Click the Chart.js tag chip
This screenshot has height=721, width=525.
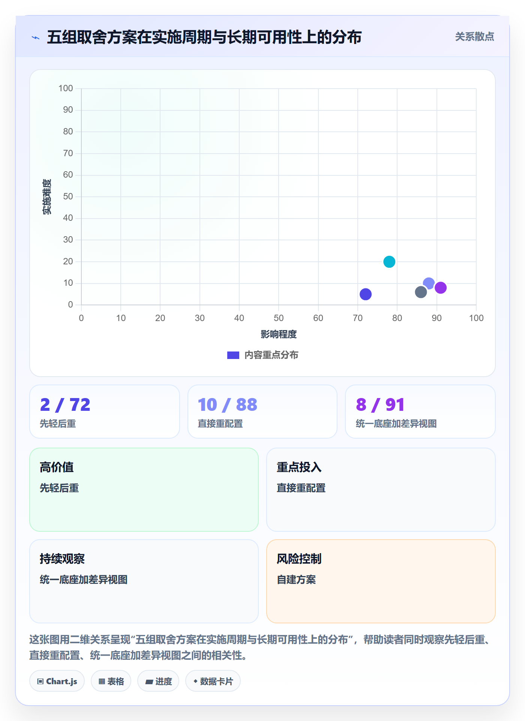click(57, 681)
